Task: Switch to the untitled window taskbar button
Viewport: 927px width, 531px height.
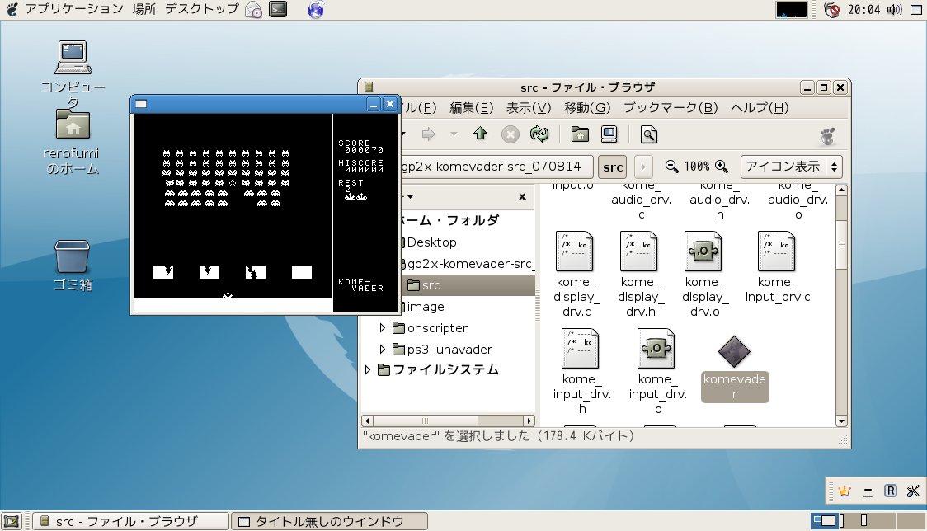Action: pyautogui.click(x=329, y=521)
